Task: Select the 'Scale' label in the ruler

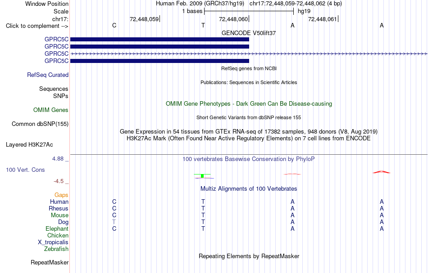Action: [x=61, y=11]
